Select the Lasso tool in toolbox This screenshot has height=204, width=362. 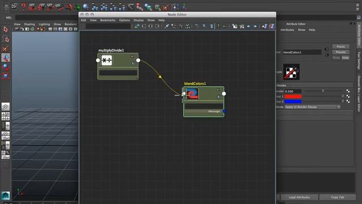click(6, 39)
